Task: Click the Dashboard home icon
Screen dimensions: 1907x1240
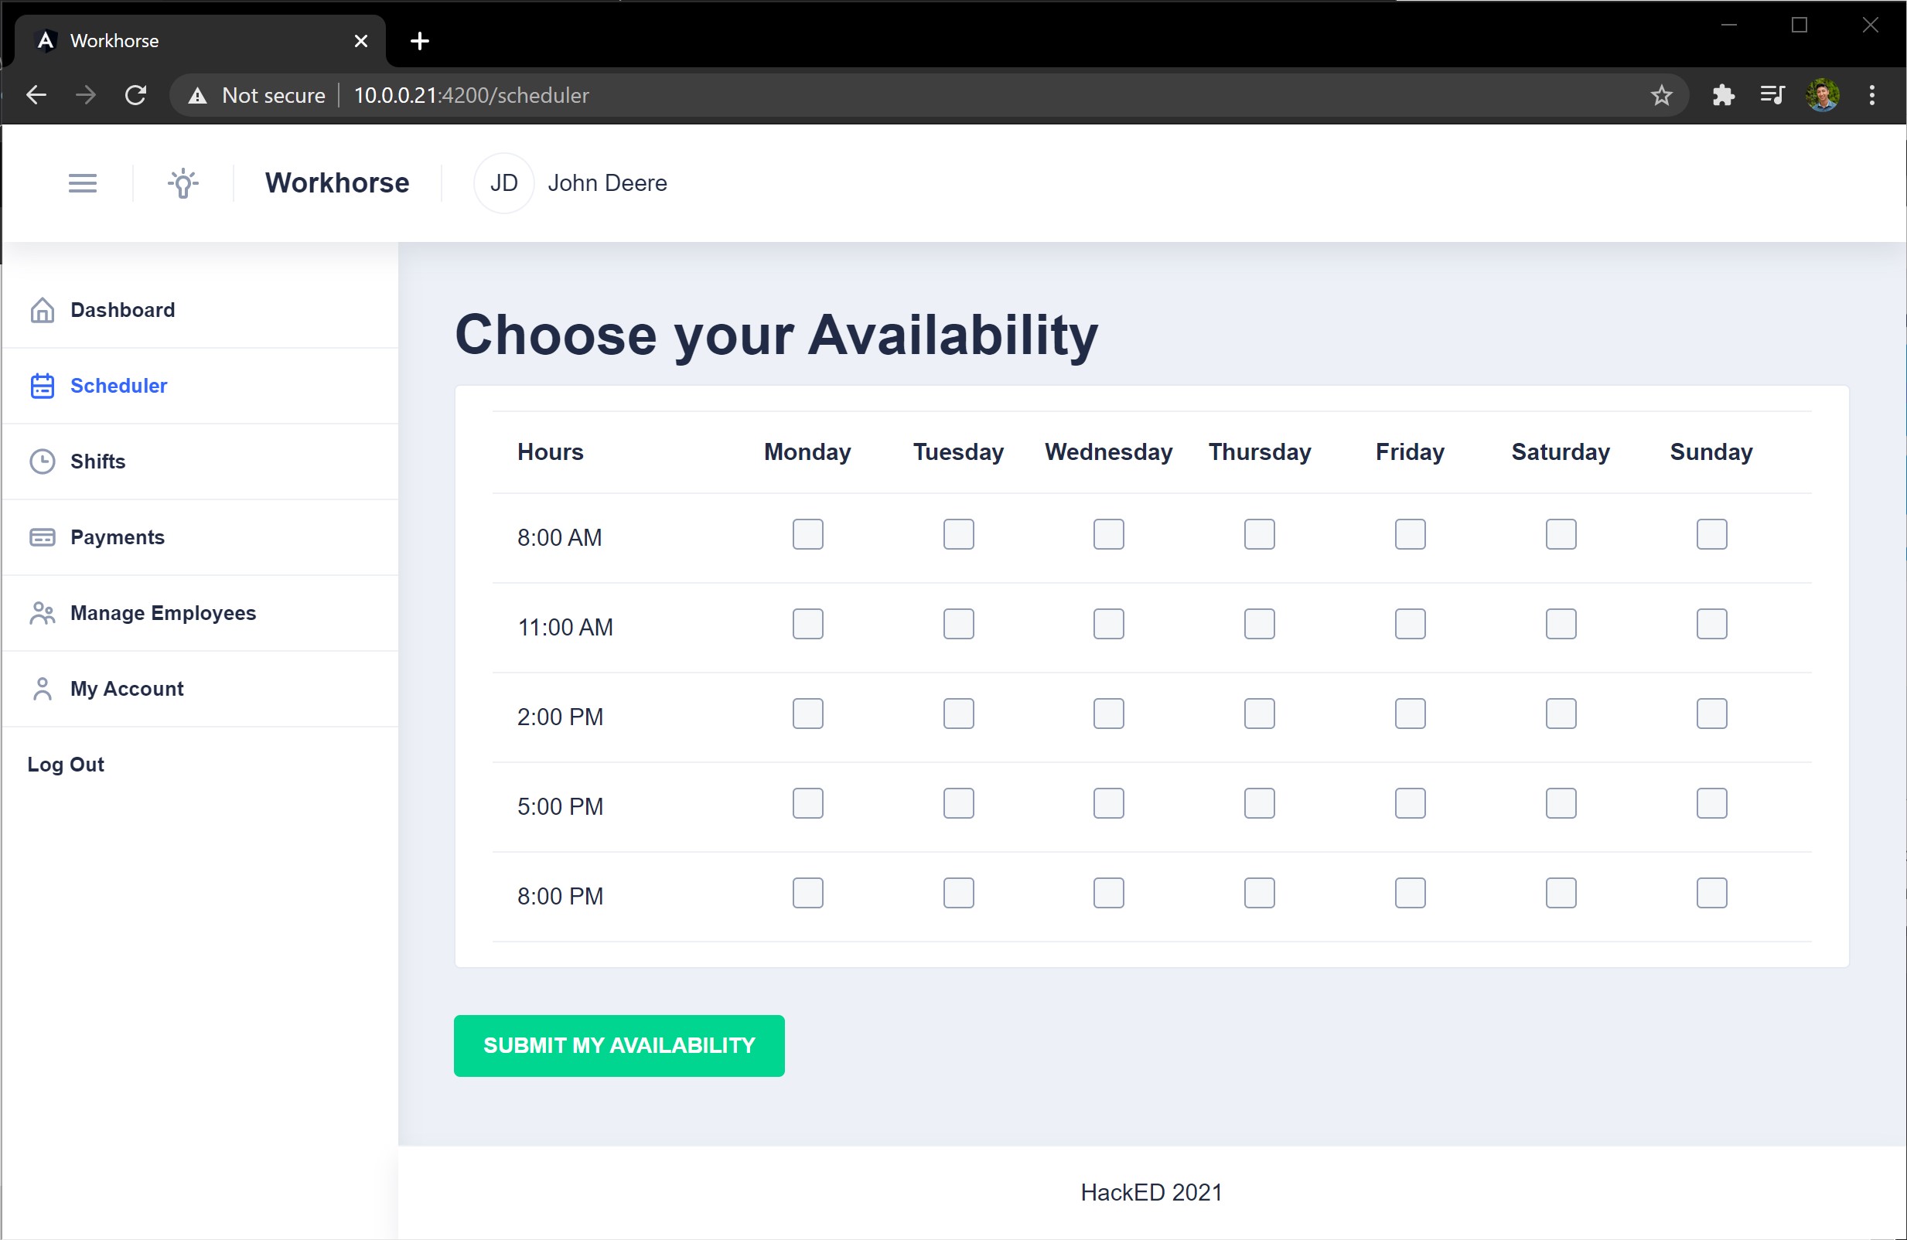Action: 42,310
